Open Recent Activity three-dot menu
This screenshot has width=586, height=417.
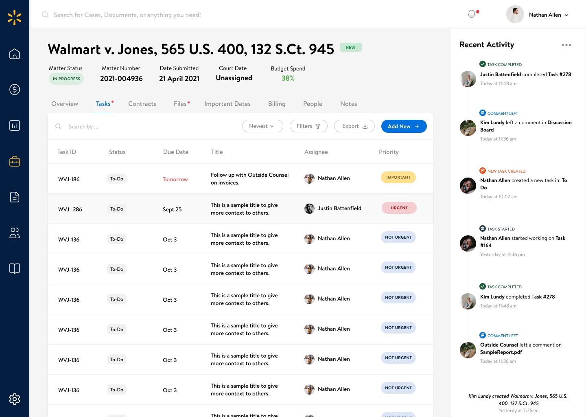coord(566,45)
